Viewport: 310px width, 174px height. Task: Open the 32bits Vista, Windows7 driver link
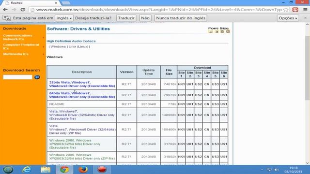pos(82,84)
